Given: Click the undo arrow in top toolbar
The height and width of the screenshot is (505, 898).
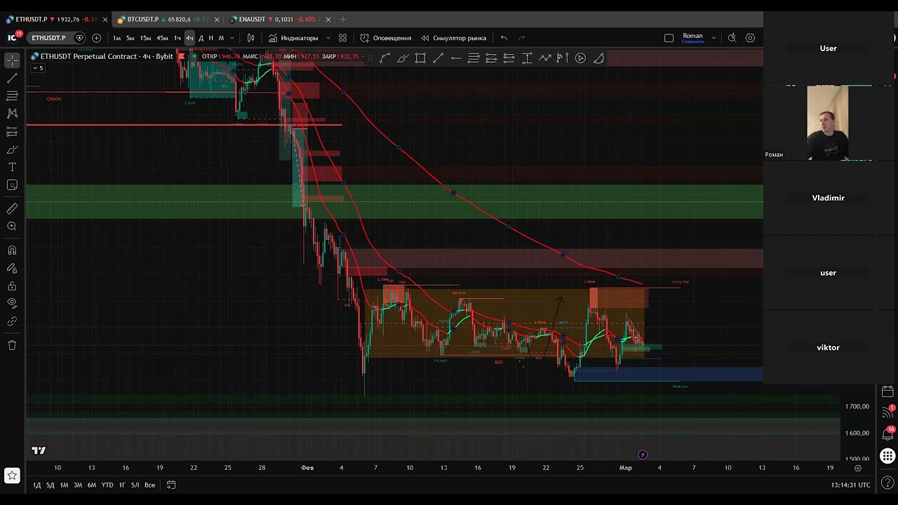Looking at the screenshot, I should pyautogui.click(x=504, y=38).
